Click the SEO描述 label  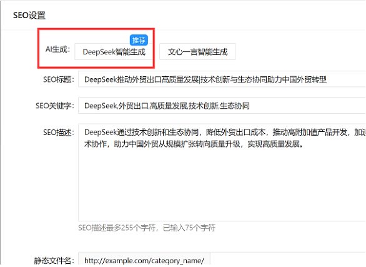(58, 133)
